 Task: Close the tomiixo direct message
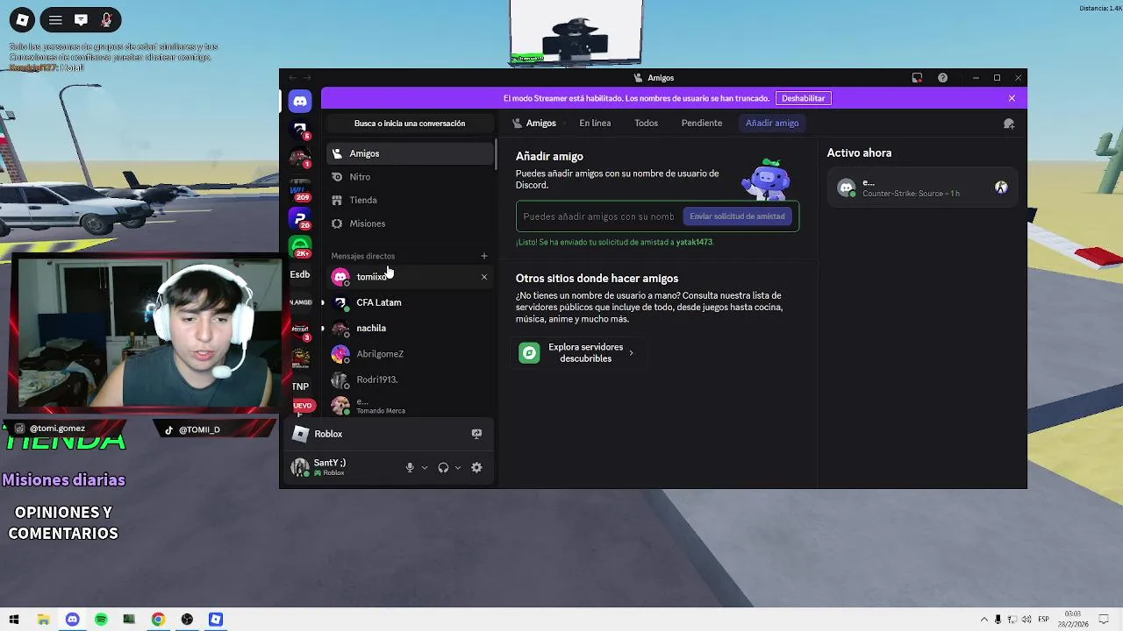pos(483,277)
